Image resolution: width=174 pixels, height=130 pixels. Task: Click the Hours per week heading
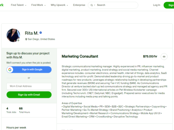(16, 127)
